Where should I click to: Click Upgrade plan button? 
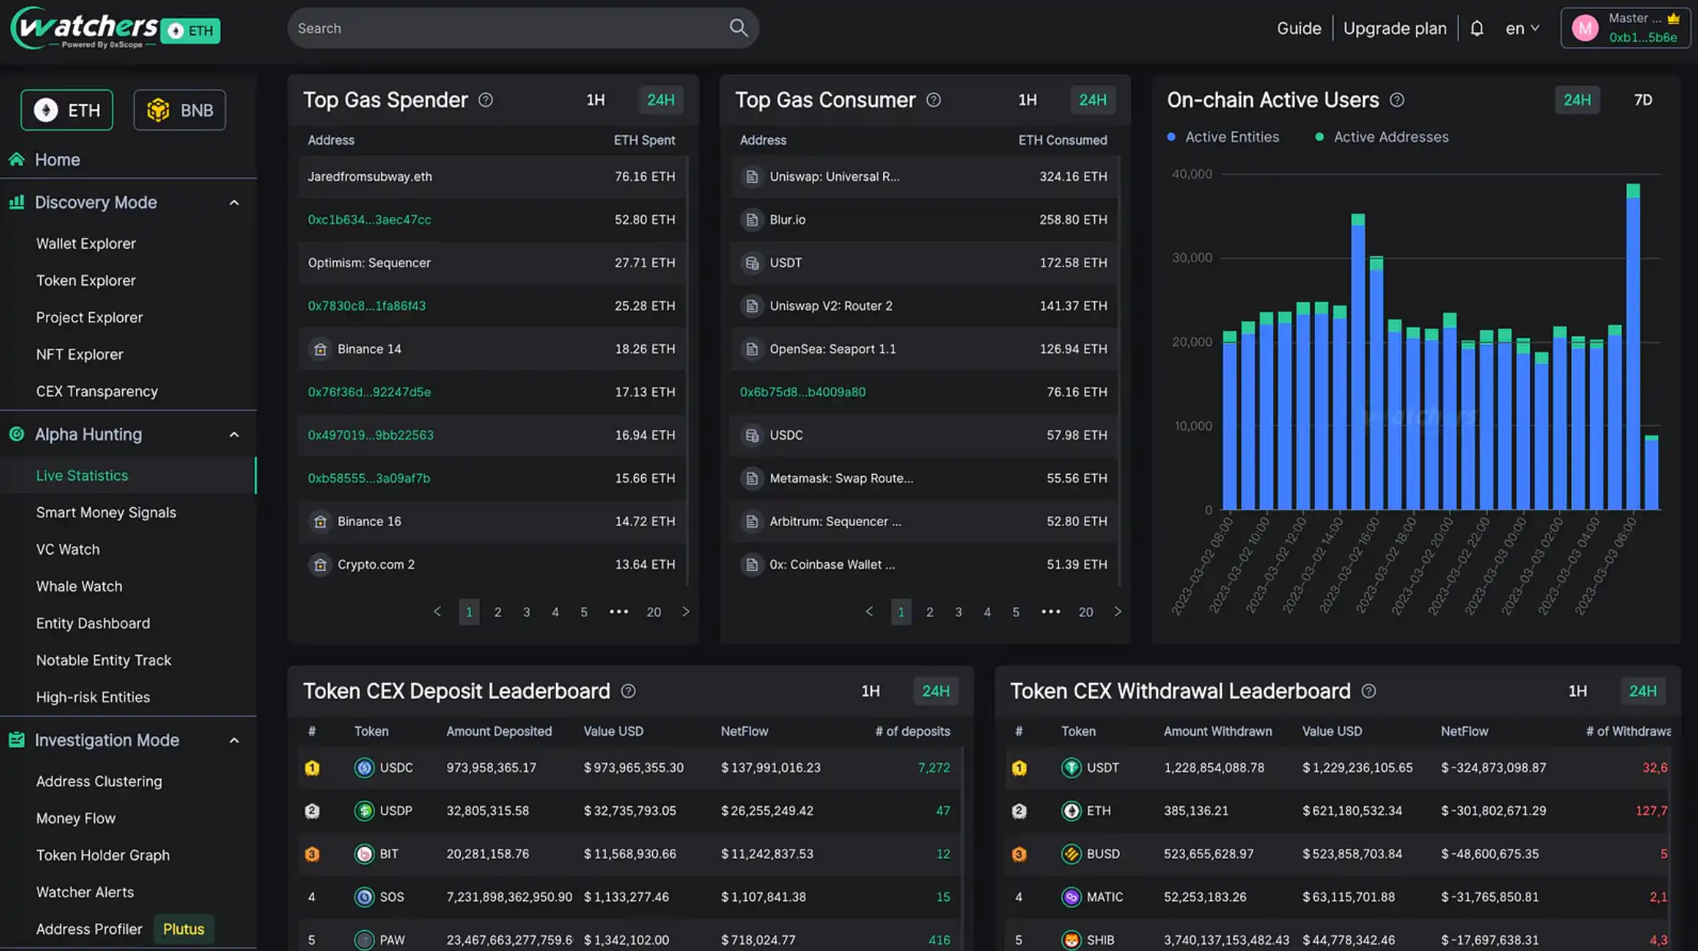(1396, 27)
